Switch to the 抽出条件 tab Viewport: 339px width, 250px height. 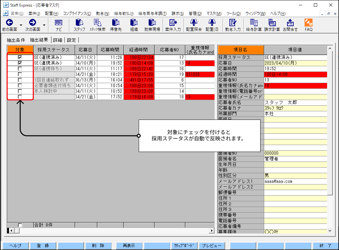[16, 40]
